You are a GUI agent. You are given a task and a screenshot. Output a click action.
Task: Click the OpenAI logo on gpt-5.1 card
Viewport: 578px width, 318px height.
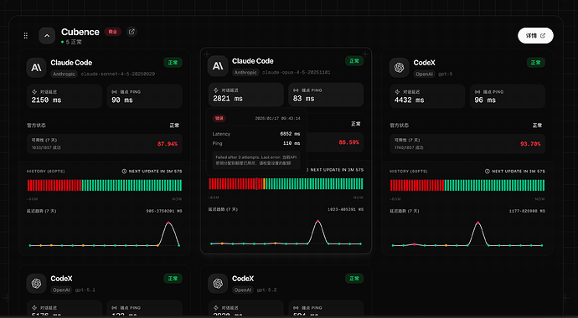pos(36,284)
